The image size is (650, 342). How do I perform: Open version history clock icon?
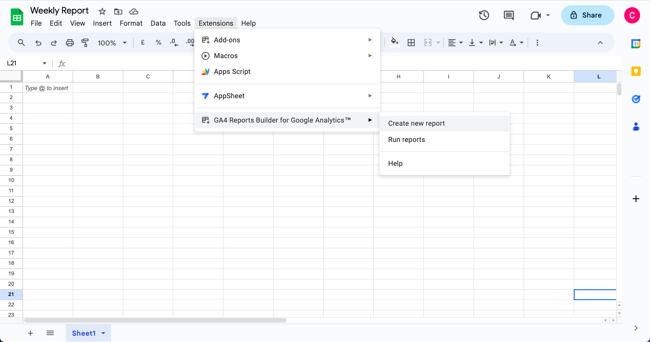click(x=484, y=15)
